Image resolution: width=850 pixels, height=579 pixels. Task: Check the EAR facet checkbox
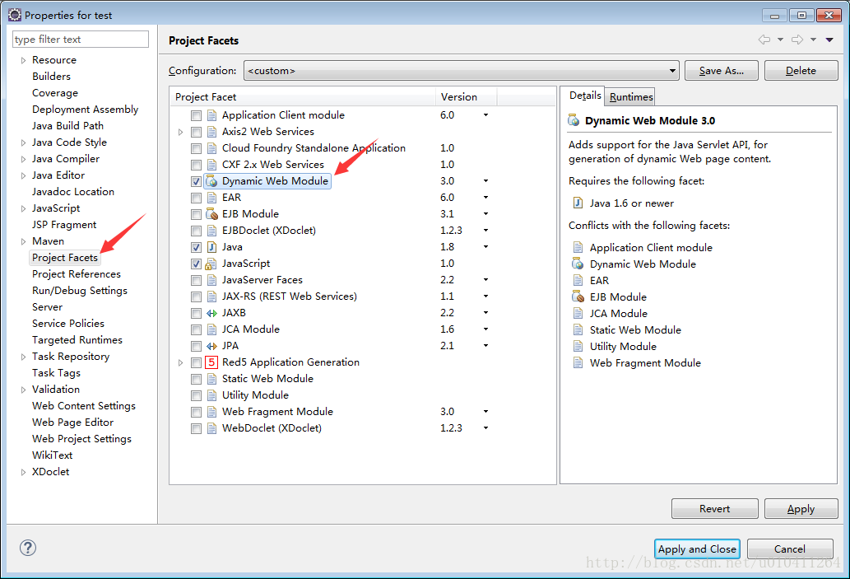(x=196, y=198)
